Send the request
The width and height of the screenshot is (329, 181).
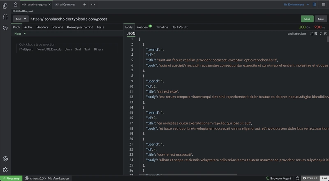(307, 19)
